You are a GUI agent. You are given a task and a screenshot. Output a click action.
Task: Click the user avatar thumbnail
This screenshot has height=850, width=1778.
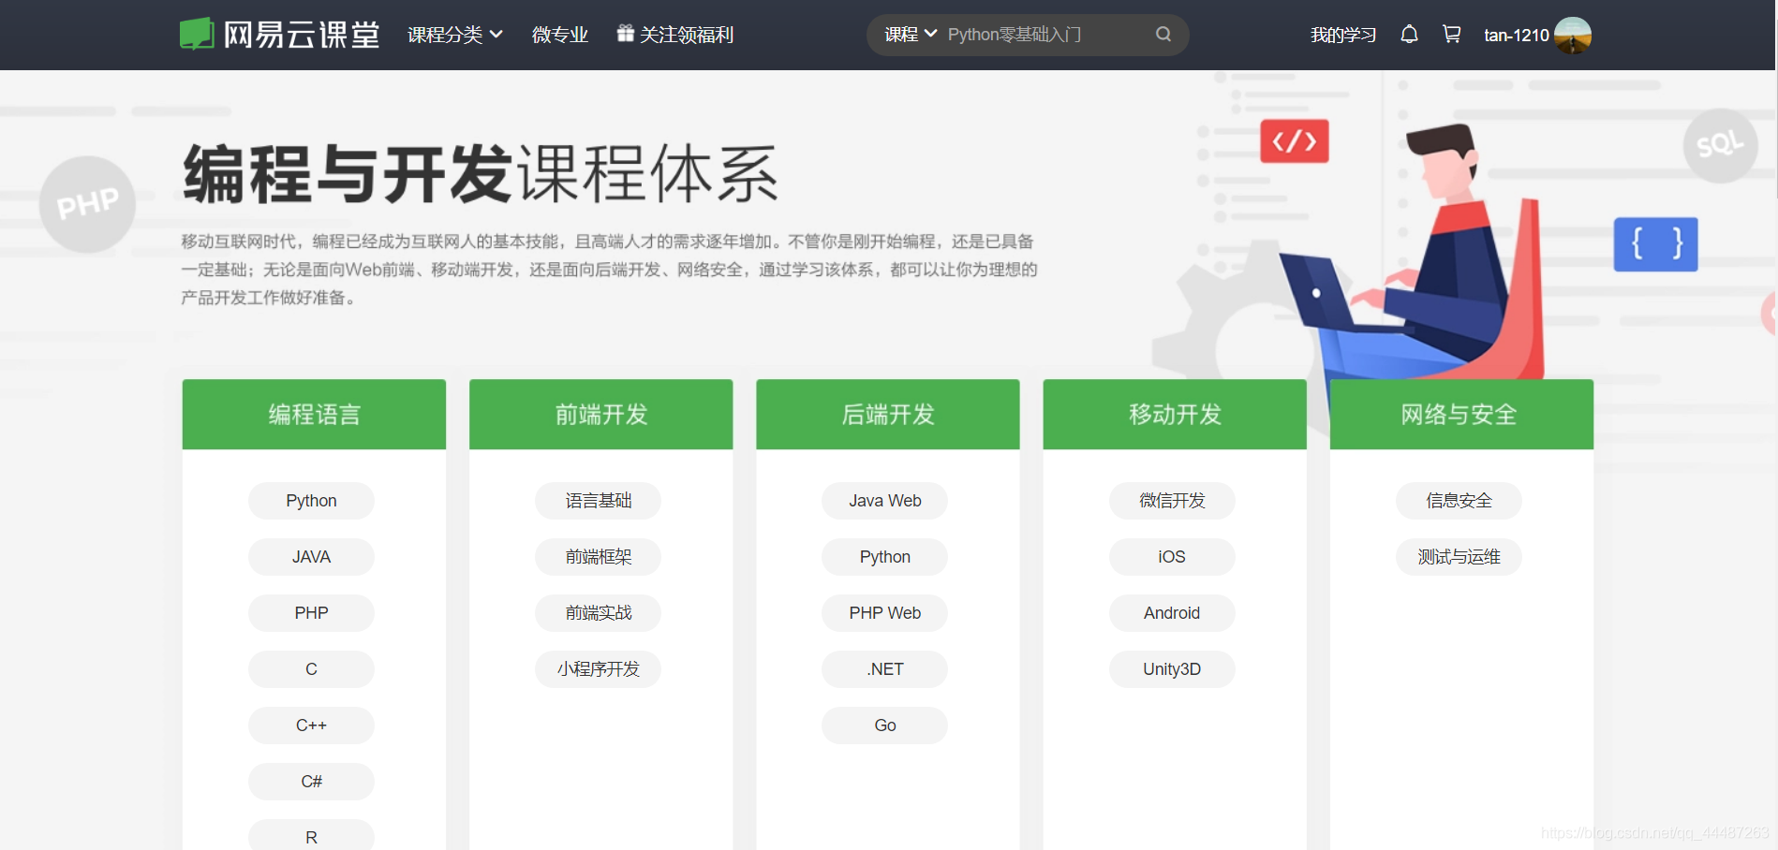pos(1573,35)
